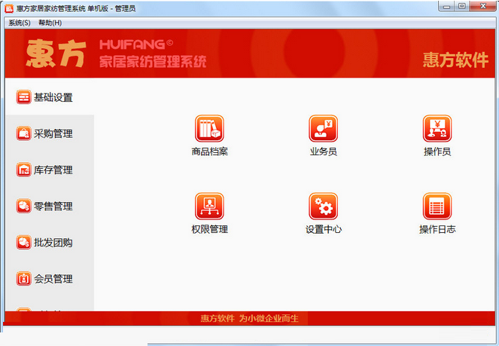Click the 库存管理 warehouse icon
This screenshot has height=346, width=499.
coord(23,170)
